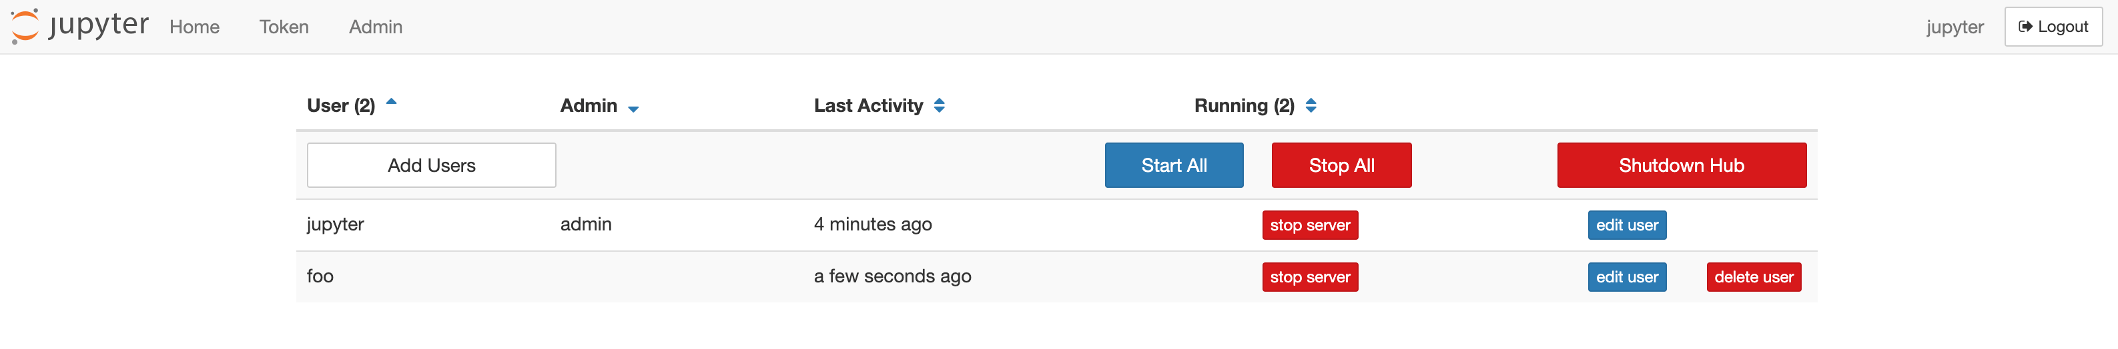Click the Running column sort arrows

click(1311, 105)
